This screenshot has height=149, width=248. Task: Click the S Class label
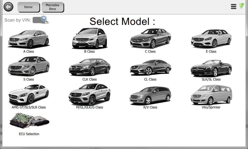29,79
